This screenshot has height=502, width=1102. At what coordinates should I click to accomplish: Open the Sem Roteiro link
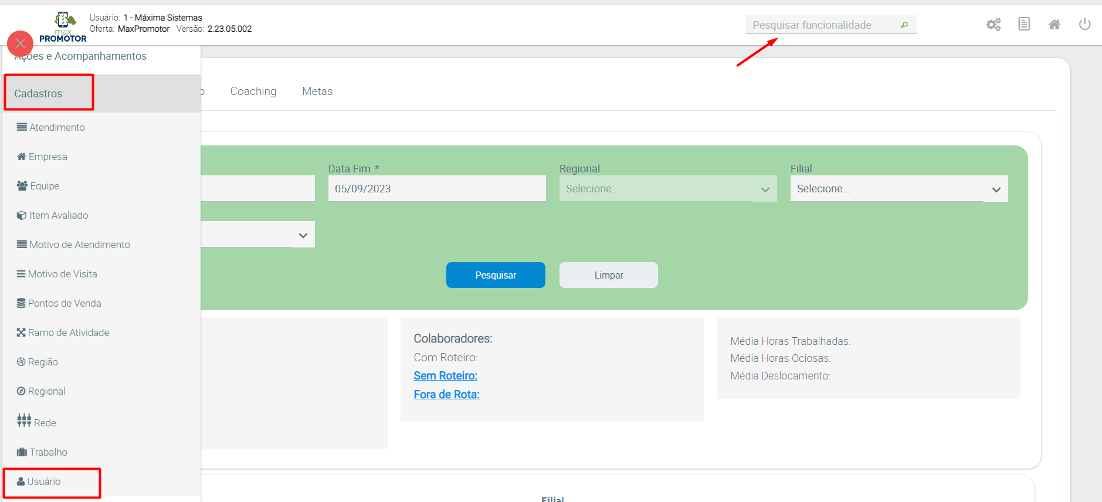pos(446,376)
